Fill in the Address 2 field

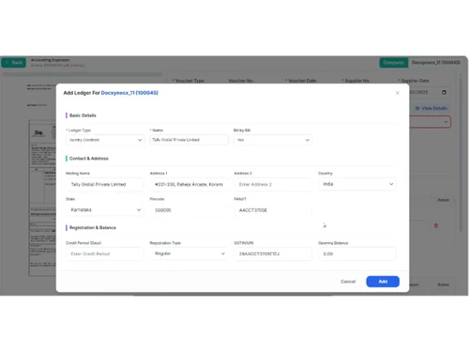click(273, 184)
